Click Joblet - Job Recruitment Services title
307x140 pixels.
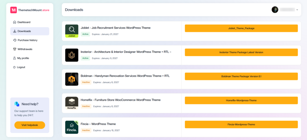115,28
